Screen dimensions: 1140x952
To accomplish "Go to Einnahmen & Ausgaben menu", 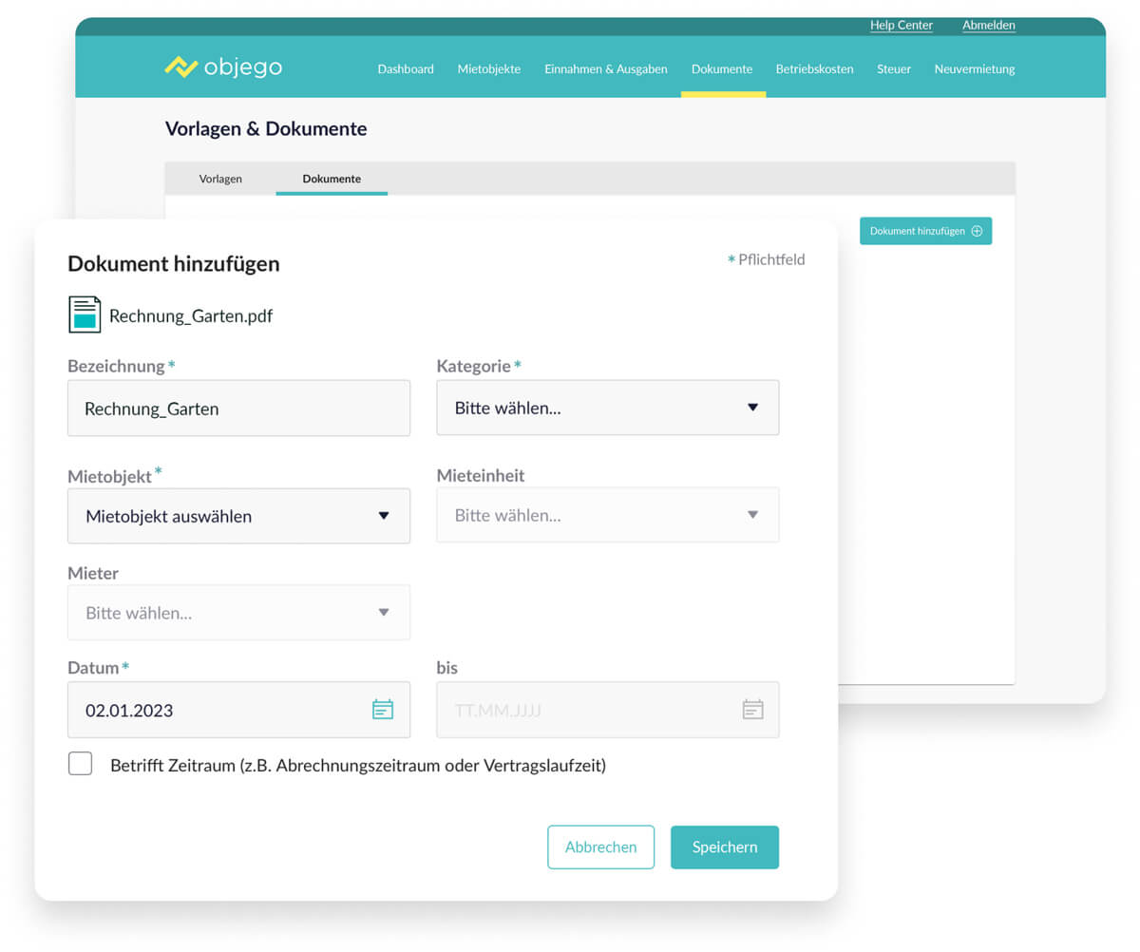I will click(606, 68).
